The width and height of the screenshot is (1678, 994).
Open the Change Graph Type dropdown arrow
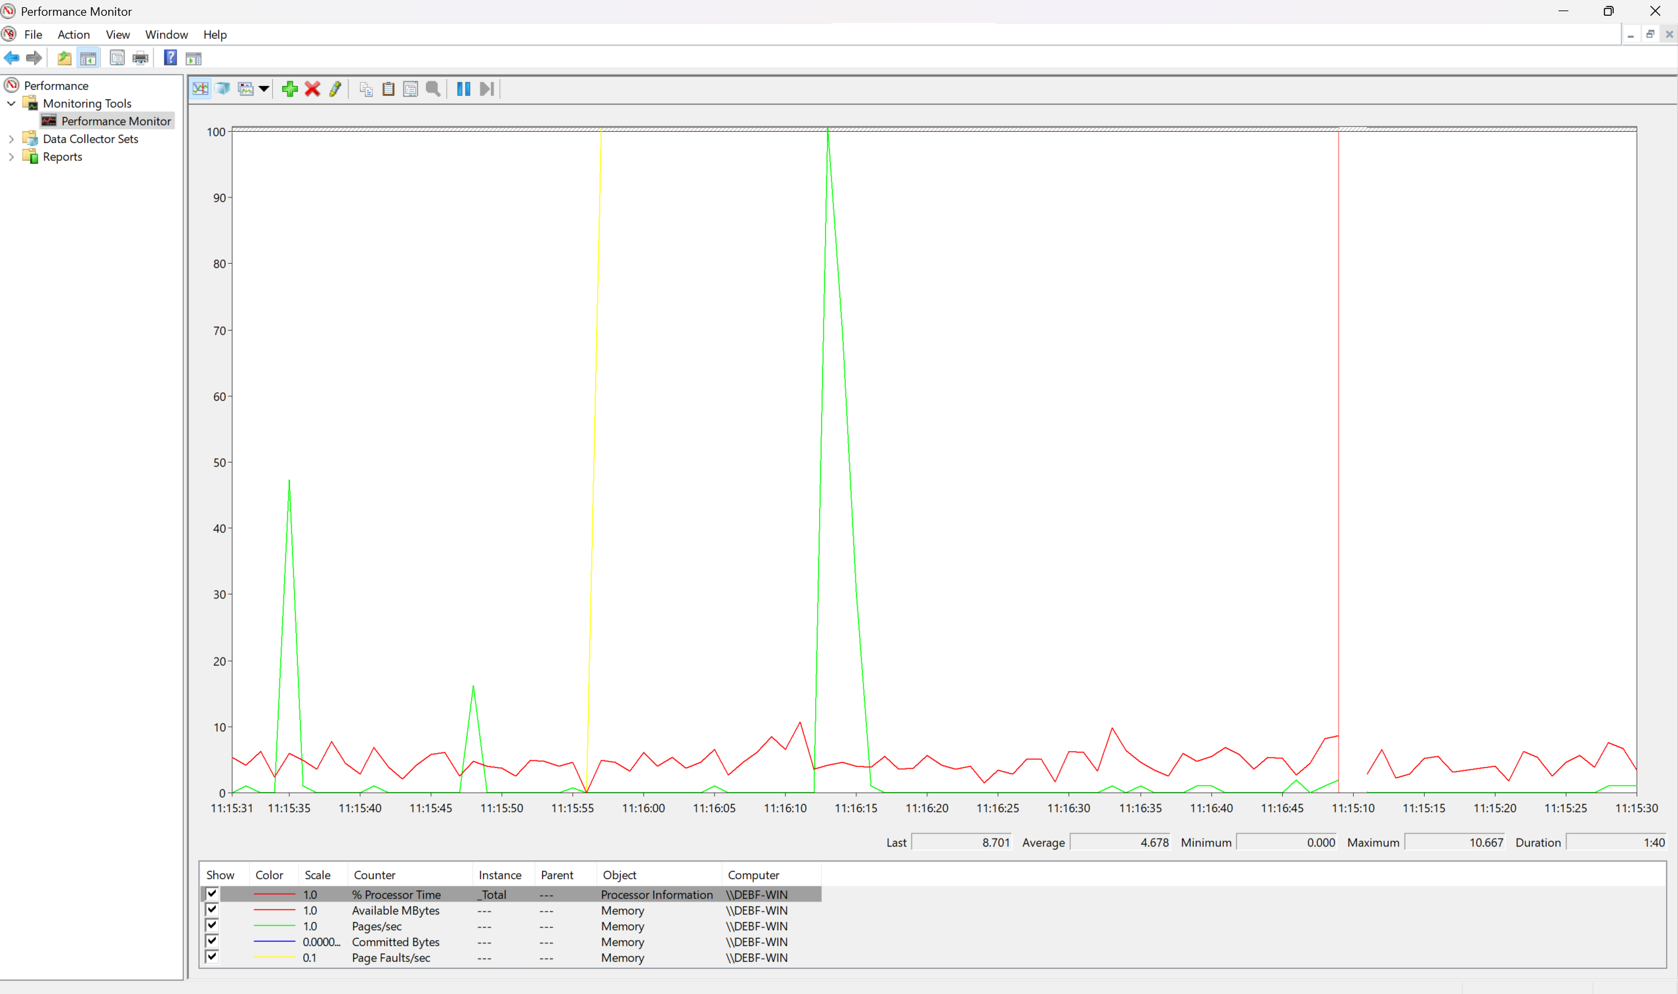(264, 89)
